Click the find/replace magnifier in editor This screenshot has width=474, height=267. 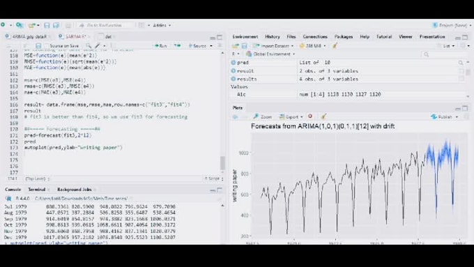click(x=89, y=45)
